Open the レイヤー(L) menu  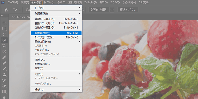(x=49, y=2)
